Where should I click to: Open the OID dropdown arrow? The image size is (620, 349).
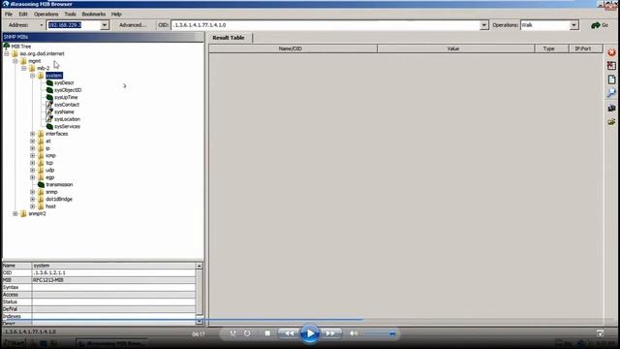click(x=484, y=25)
